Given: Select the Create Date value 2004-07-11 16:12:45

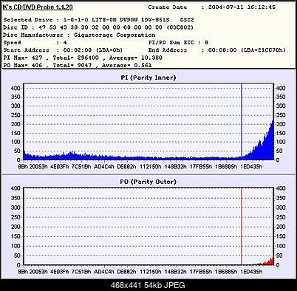Looking at the screenshot, I should [242, 7].
